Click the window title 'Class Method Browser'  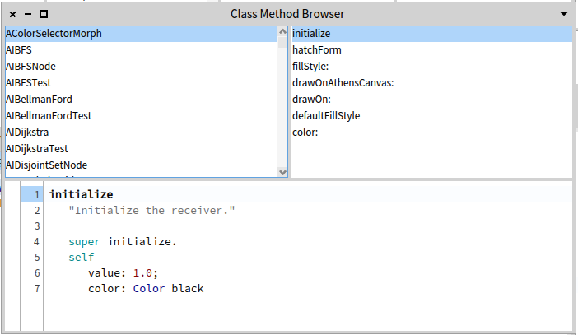pos(287,14)
